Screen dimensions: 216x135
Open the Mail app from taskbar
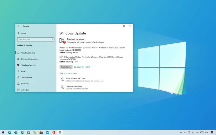[x=47, y=132]
